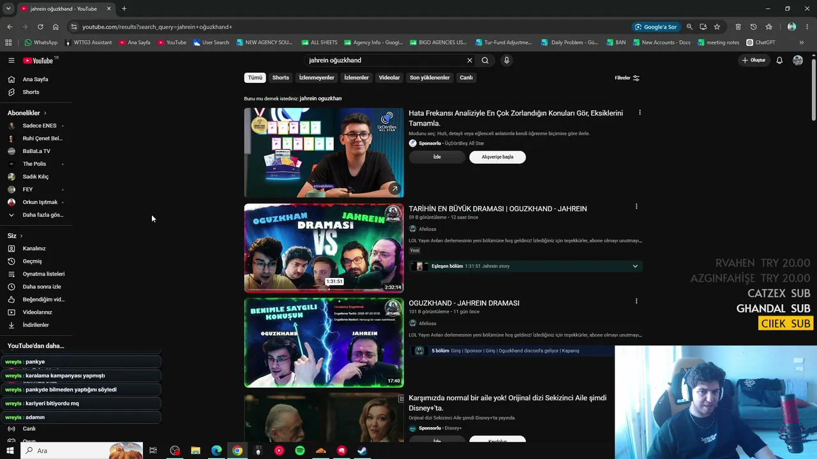
Task: Select the Tümü filter chip
Action: tap(255, 78)
